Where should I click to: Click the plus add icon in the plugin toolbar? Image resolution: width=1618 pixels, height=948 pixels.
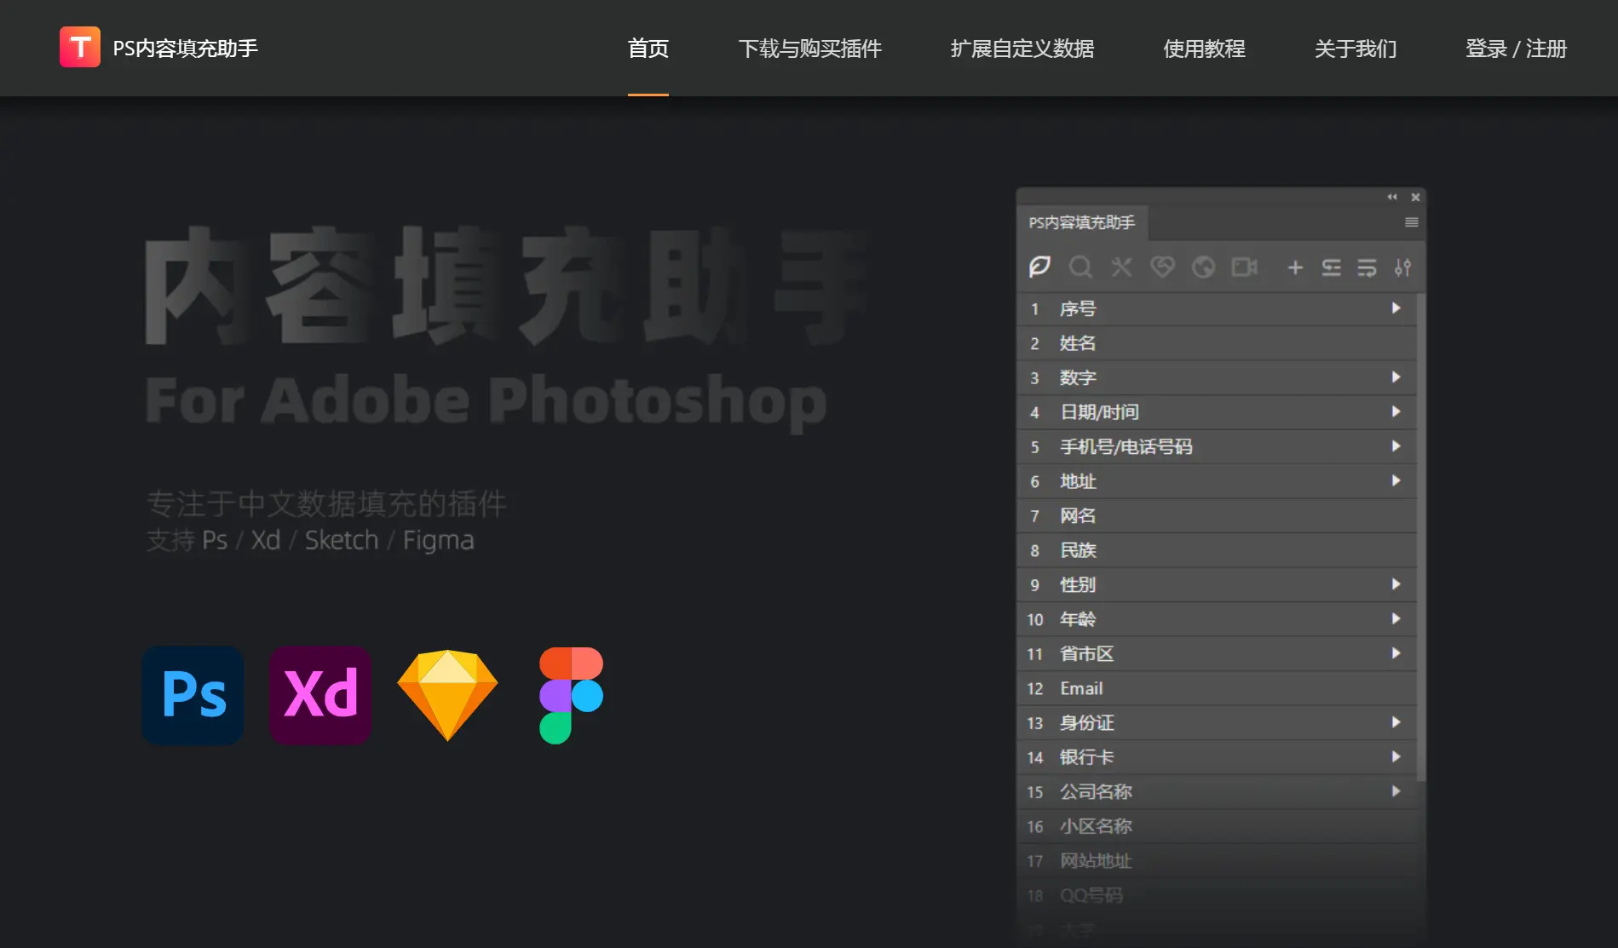click(x=1295, y=268)
